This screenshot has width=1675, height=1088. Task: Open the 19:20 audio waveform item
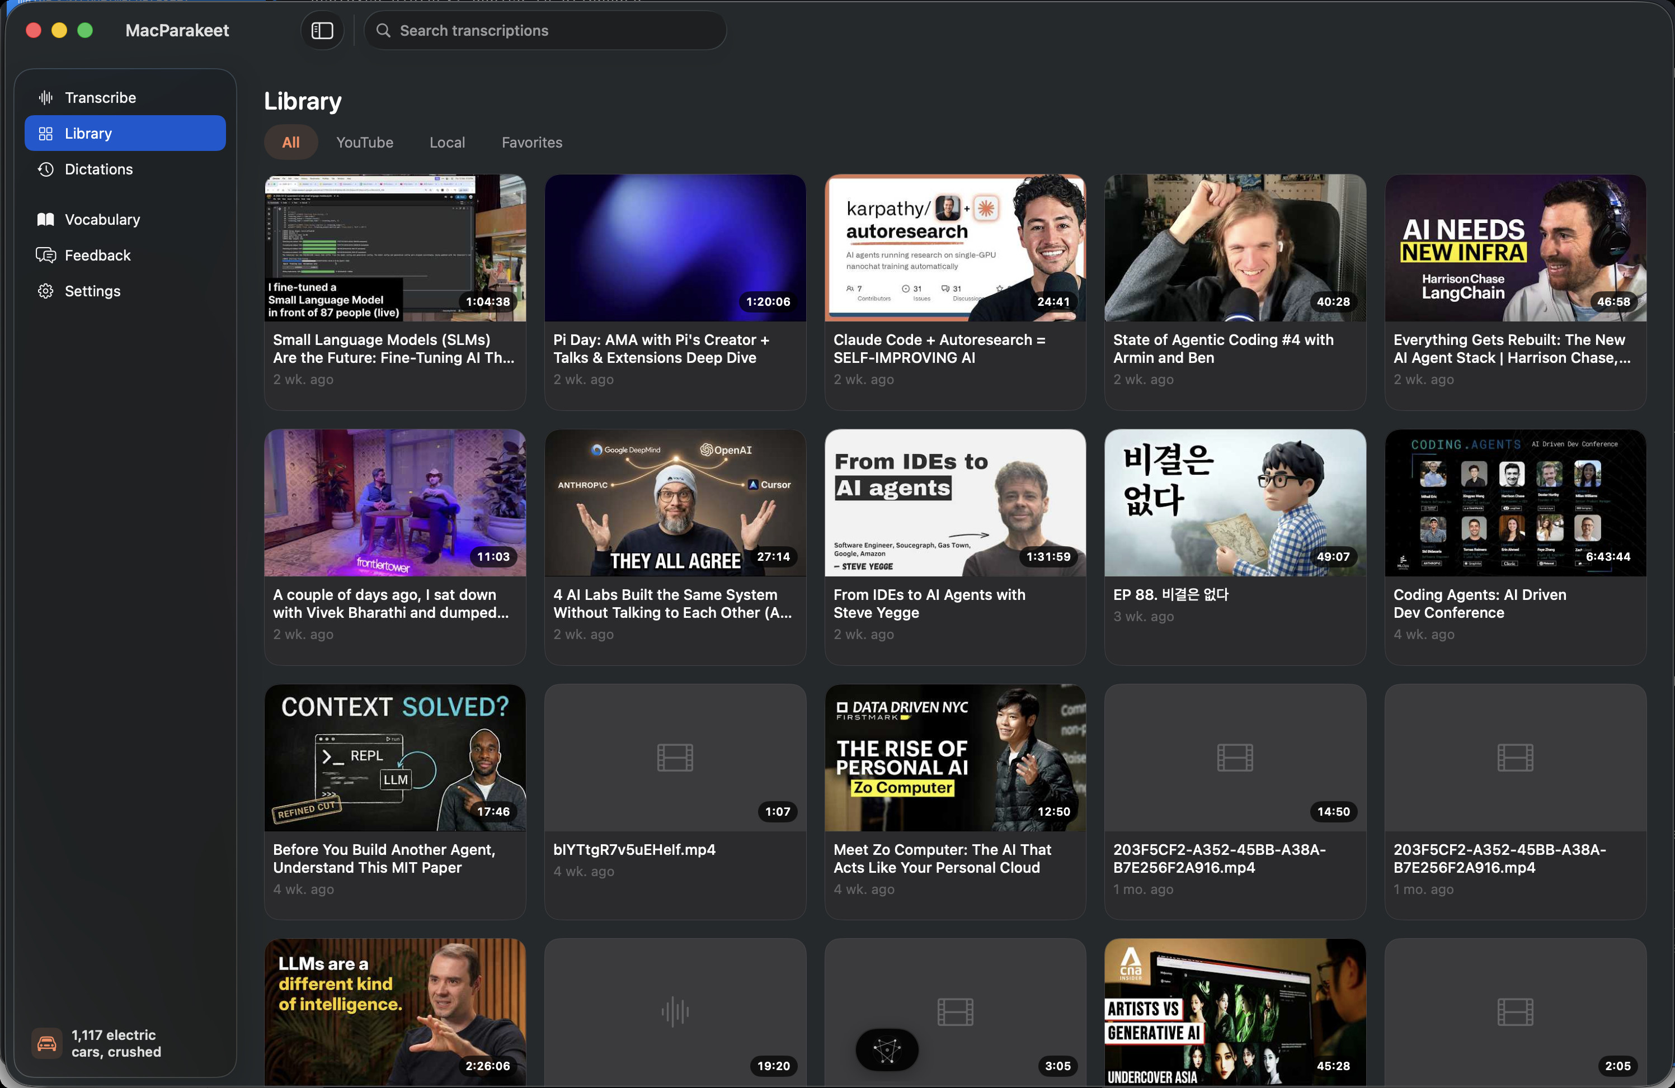(674, 1013)
